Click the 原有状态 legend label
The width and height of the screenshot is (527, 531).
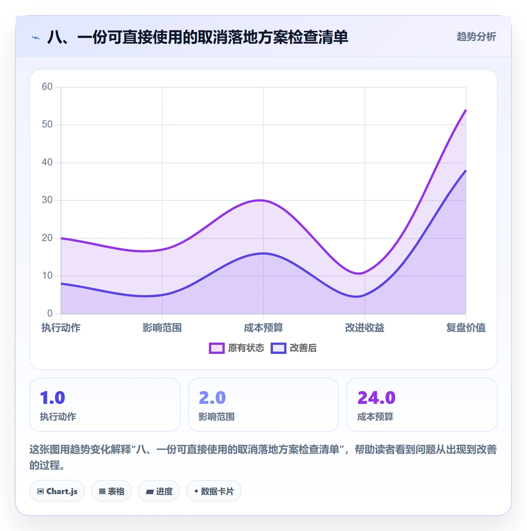coord(246,348)
